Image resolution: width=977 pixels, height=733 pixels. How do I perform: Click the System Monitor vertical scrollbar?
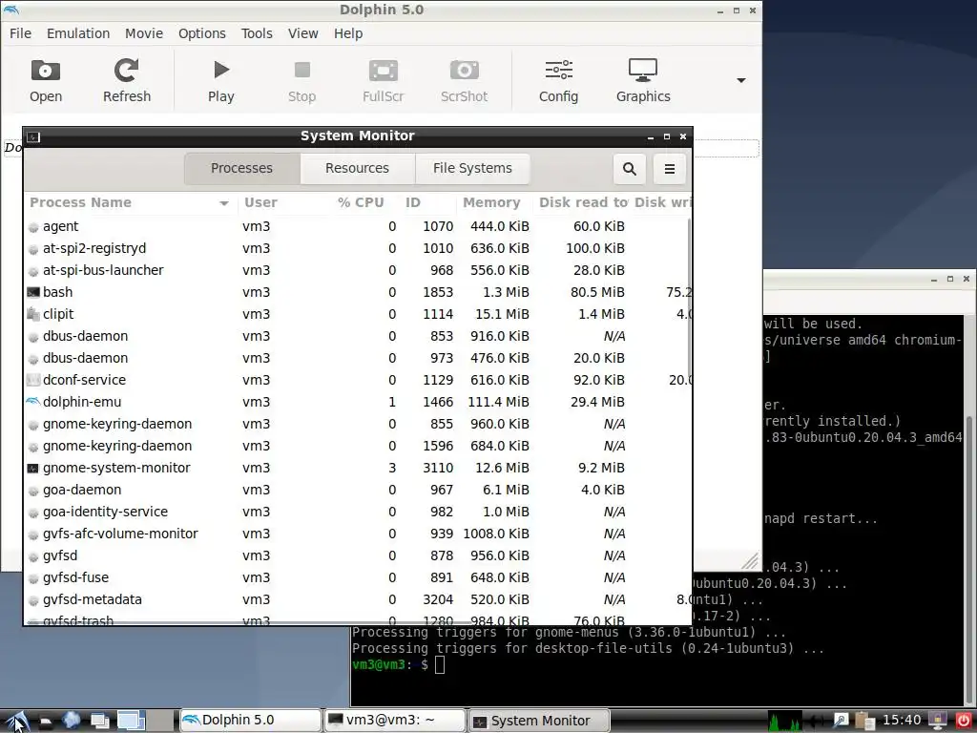click(689, 299)
